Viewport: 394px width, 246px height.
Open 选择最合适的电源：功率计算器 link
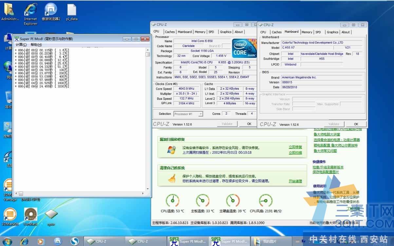click(x=337, y=140)
